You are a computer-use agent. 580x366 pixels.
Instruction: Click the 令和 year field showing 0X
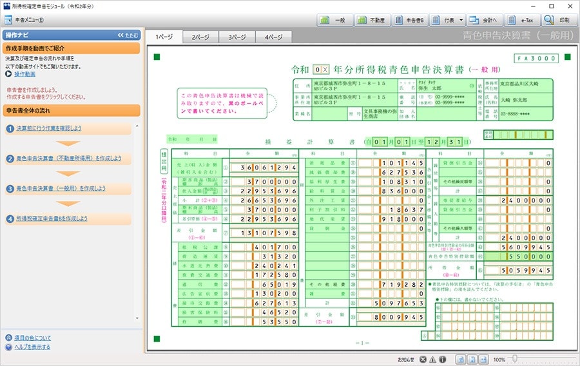pyautogui.click(x=321, y=70)
